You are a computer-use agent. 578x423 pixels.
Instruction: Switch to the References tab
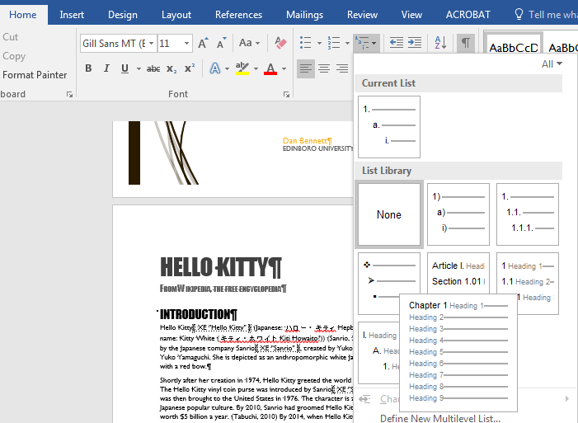[238, 14]
